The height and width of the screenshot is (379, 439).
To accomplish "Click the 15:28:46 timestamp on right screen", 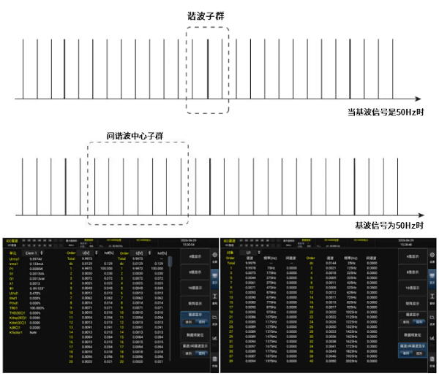I will 405,245.
